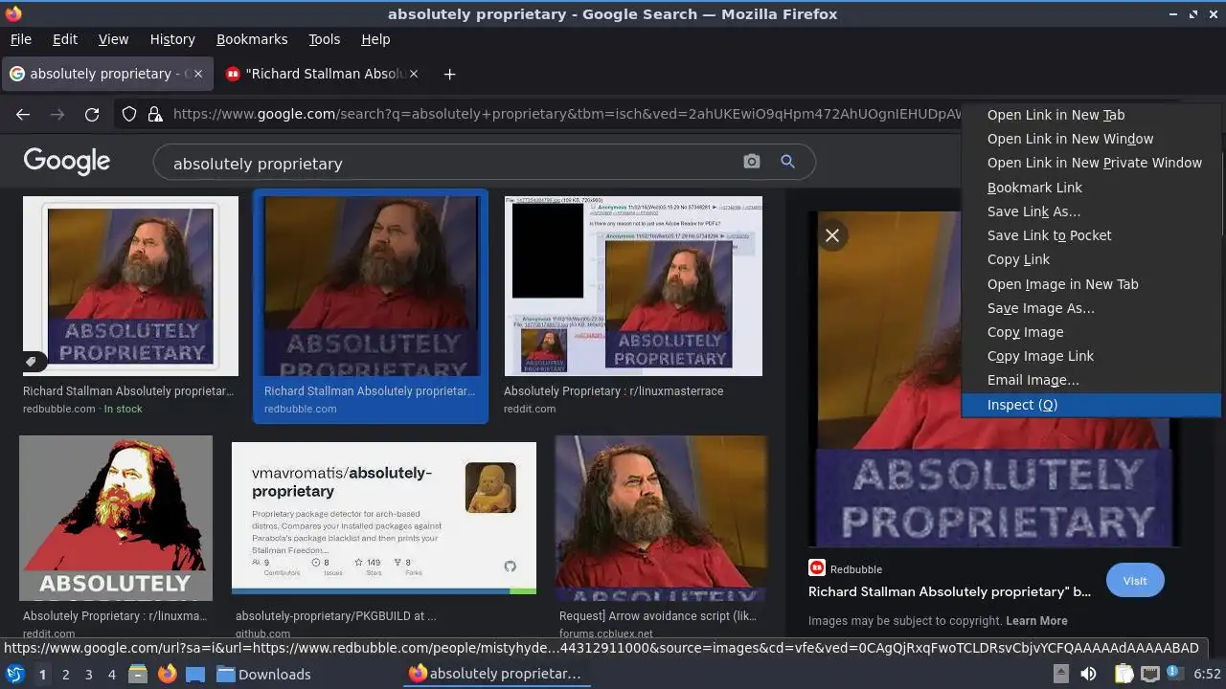
Task: Switch to workspace 3
Action: click(88, 674)
